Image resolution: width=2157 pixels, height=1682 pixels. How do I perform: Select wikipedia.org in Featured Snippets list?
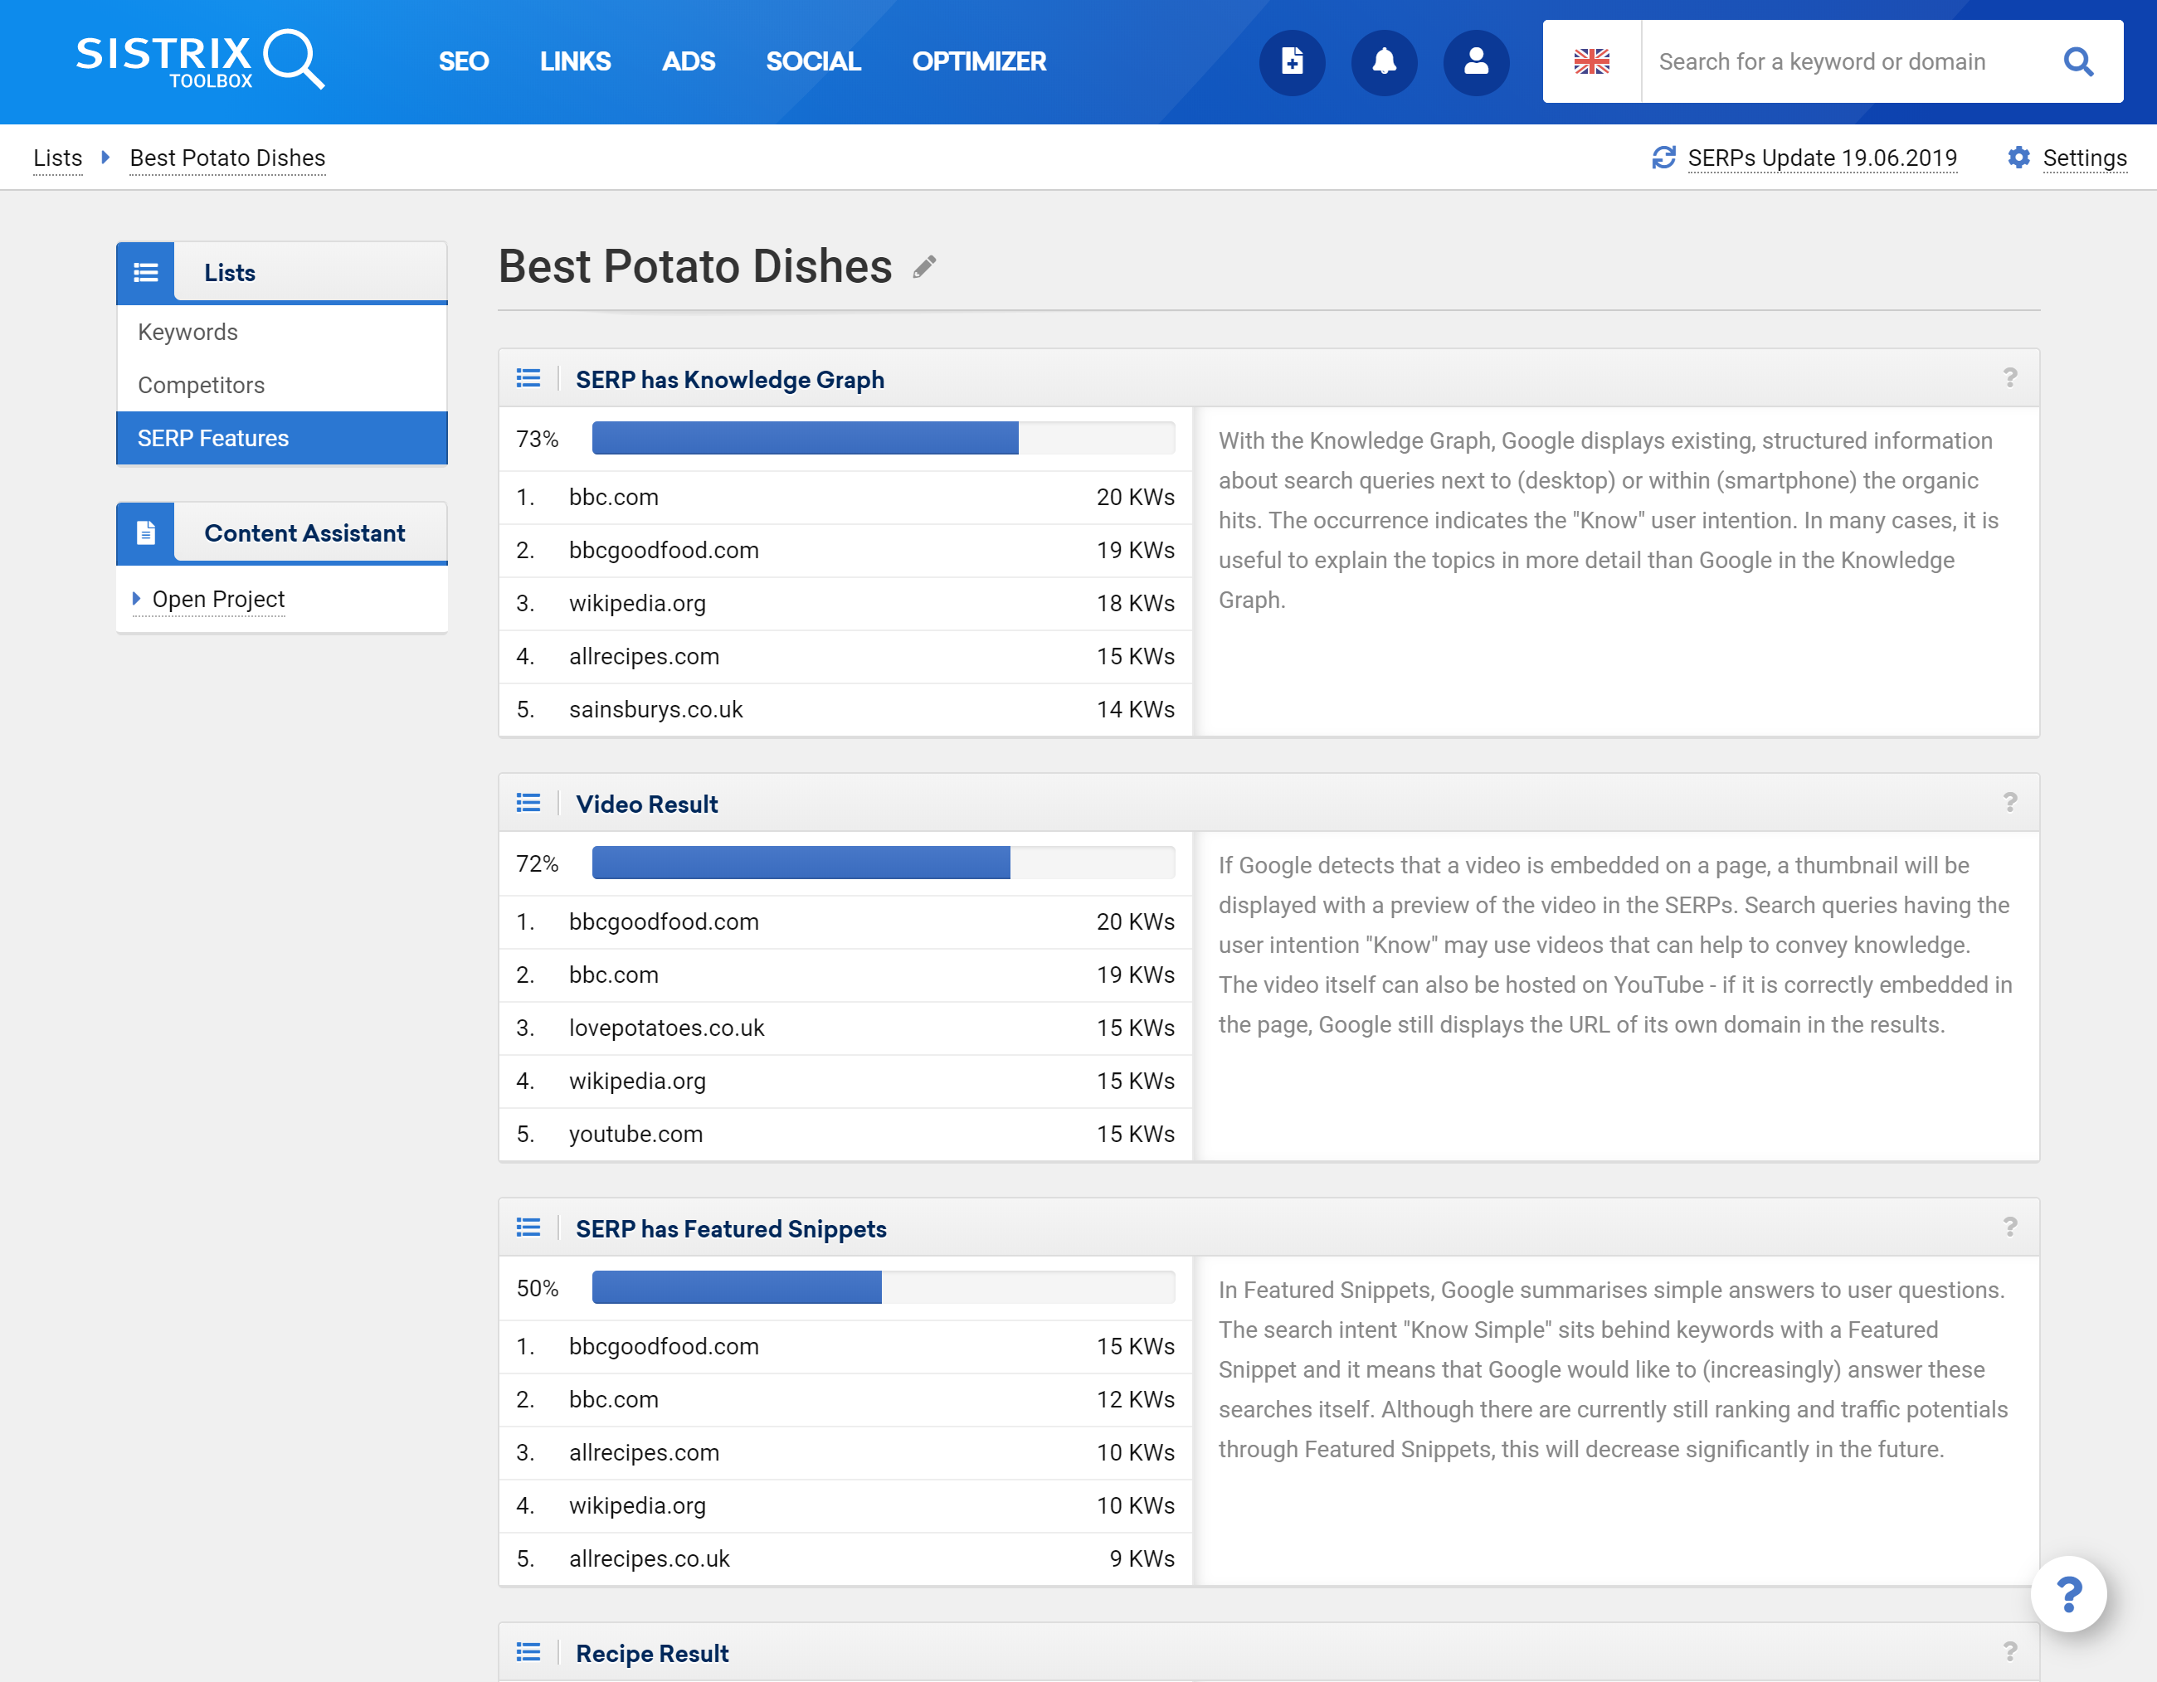click(x=637, y=1506)
